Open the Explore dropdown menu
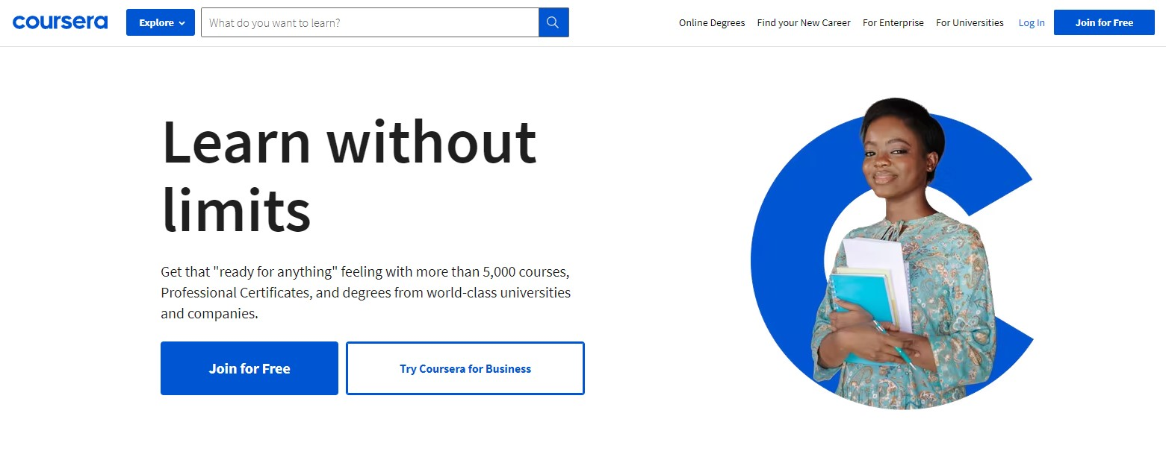Image resolution: width=1166 pixels, height=463 pixels. click(x=161, y=22)
